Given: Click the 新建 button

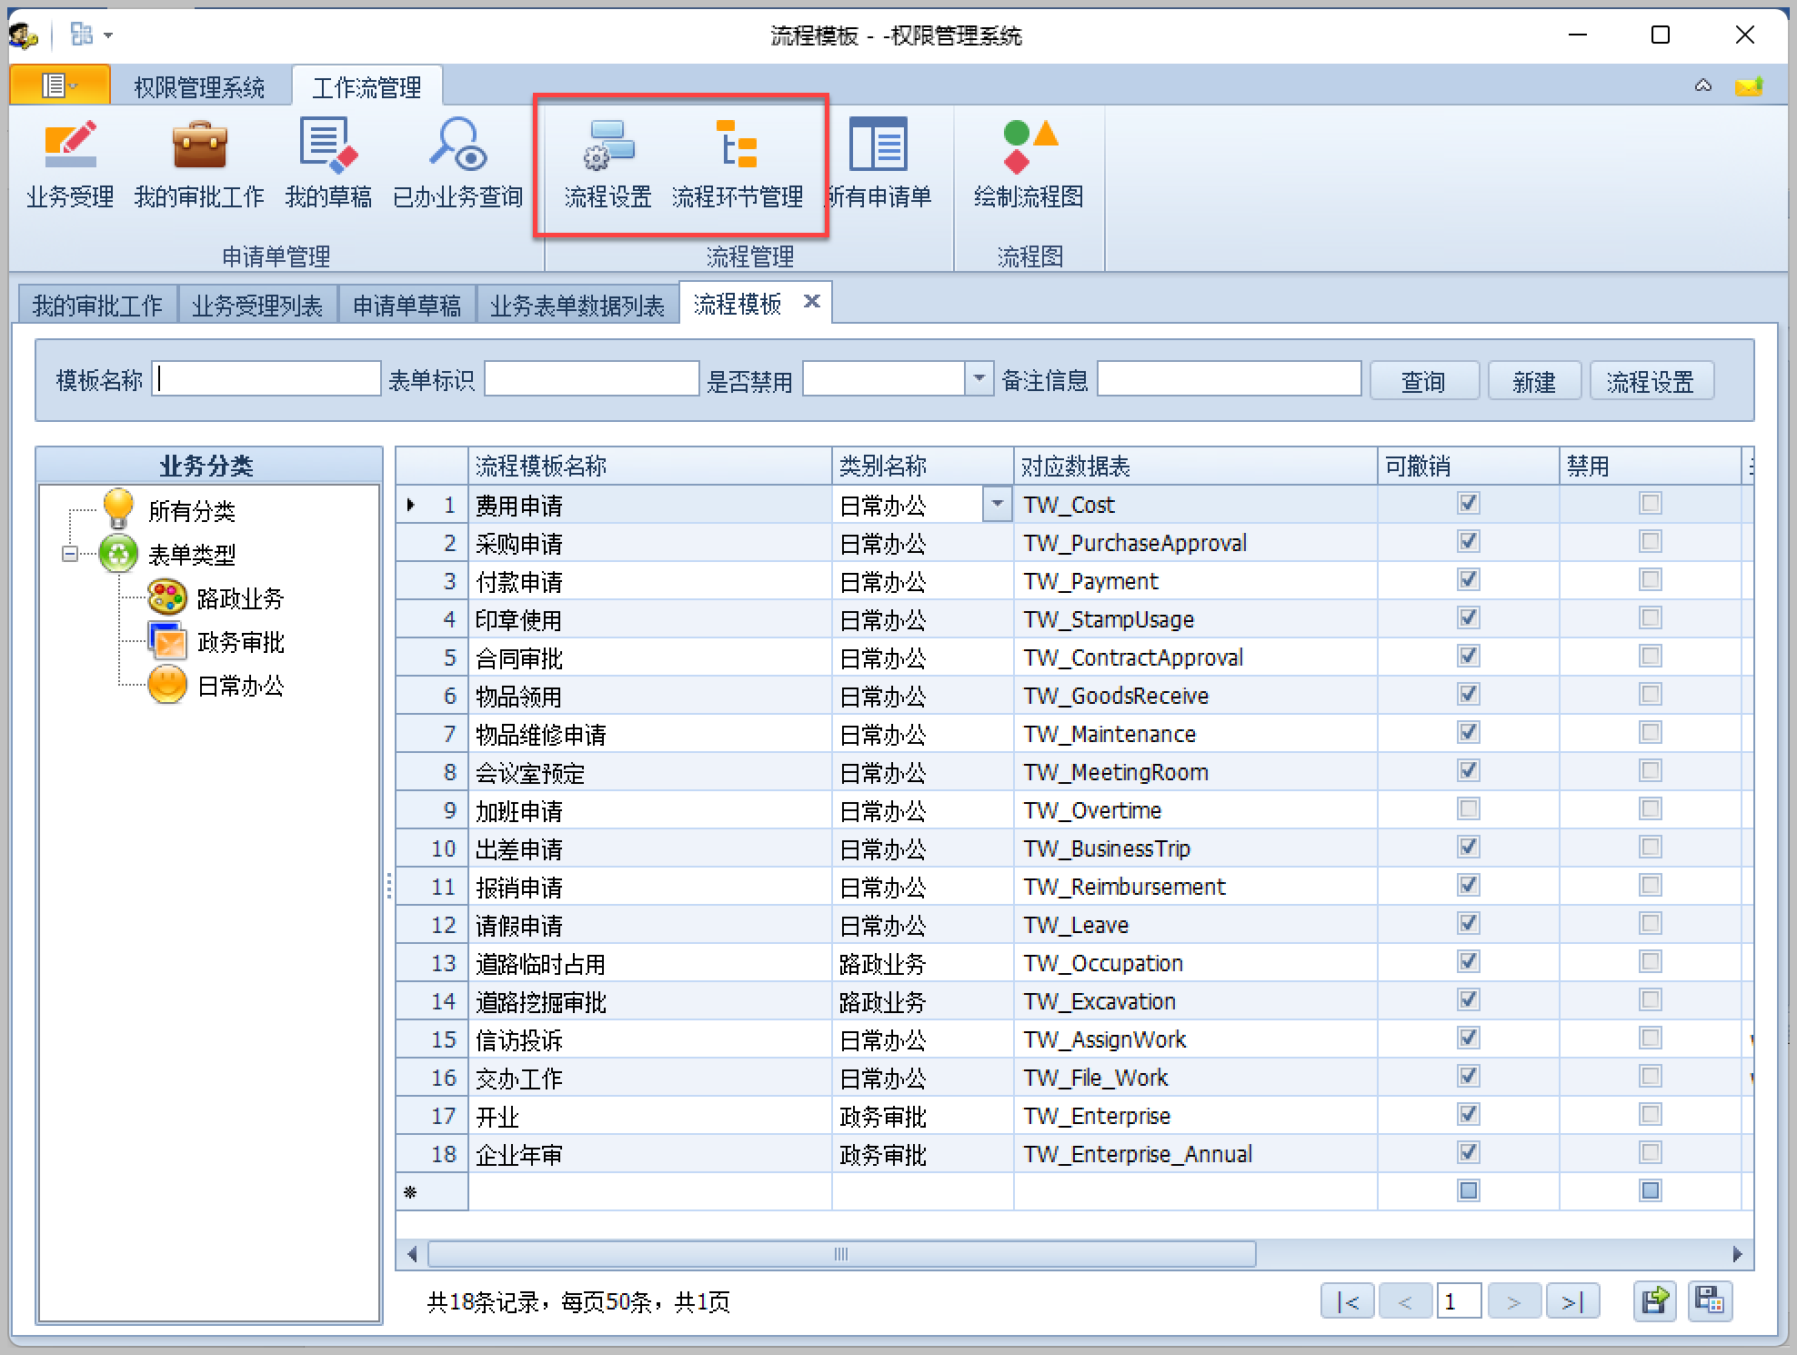Looking at the screenshot, I should point(1534,381).
